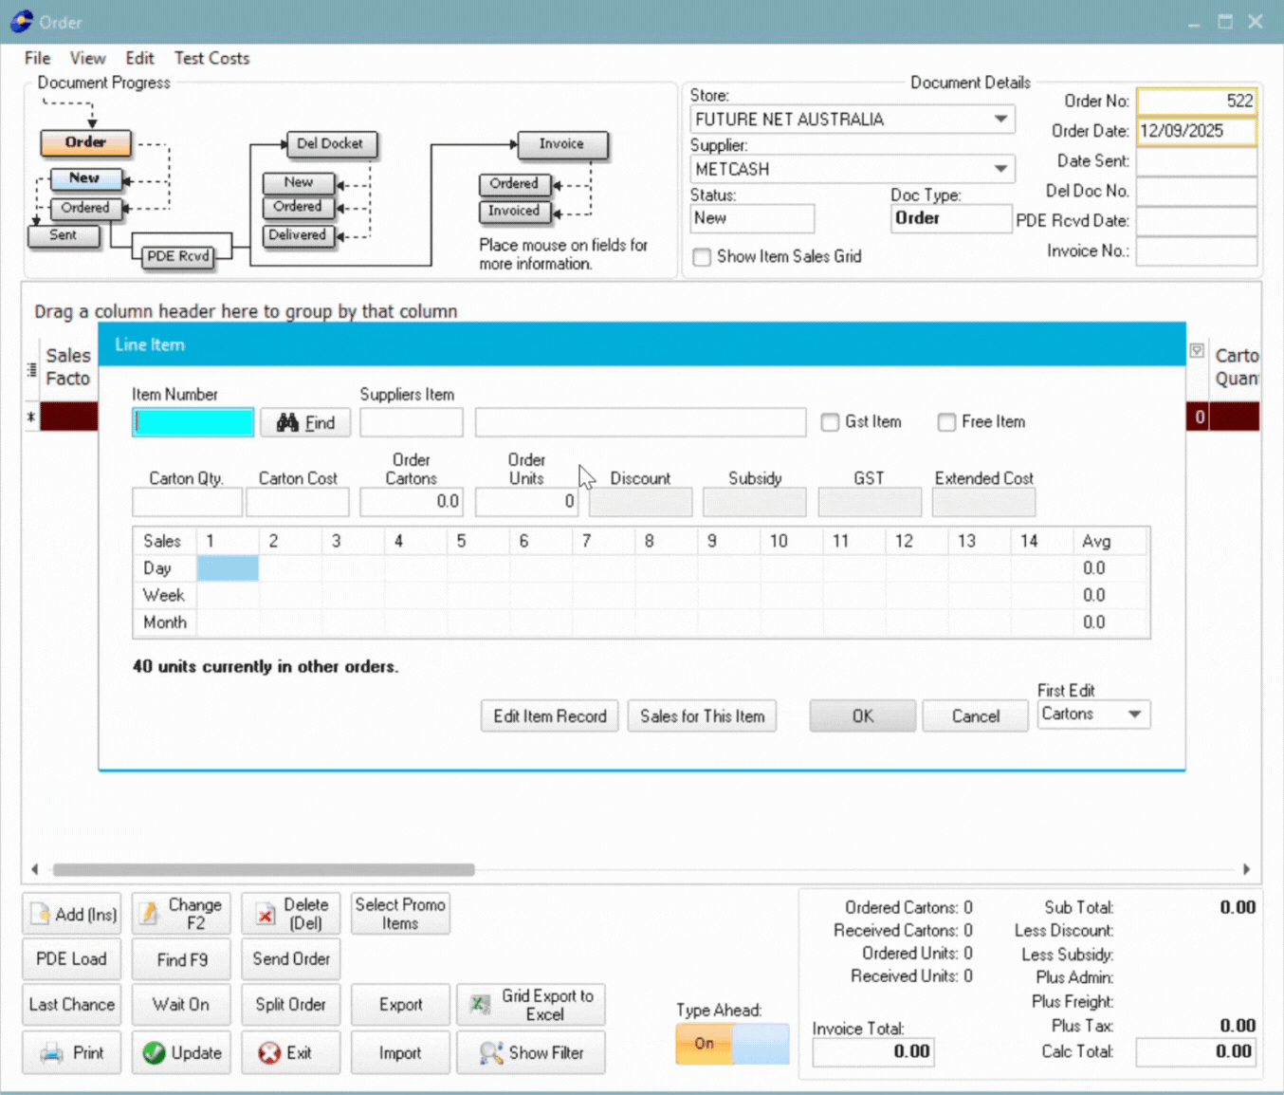1284x1095 pixels.
Task: Enable Show Item Sales Grid
Action: point(702,257)
